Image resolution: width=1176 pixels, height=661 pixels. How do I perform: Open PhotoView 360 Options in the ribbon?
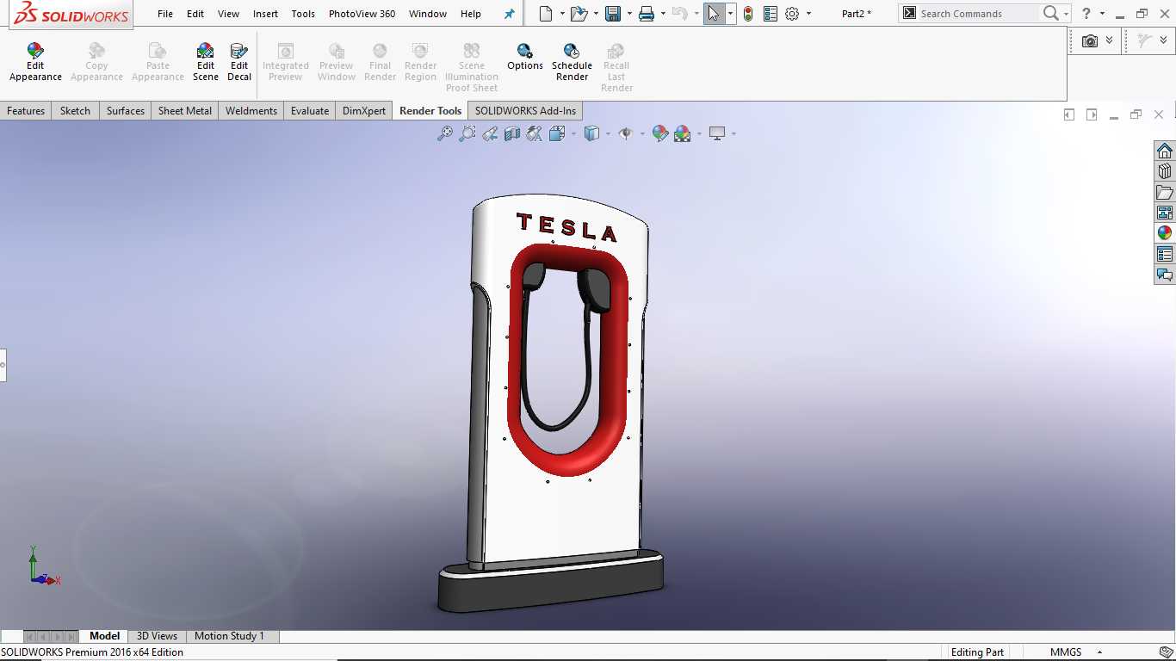[x=525, y=57]
